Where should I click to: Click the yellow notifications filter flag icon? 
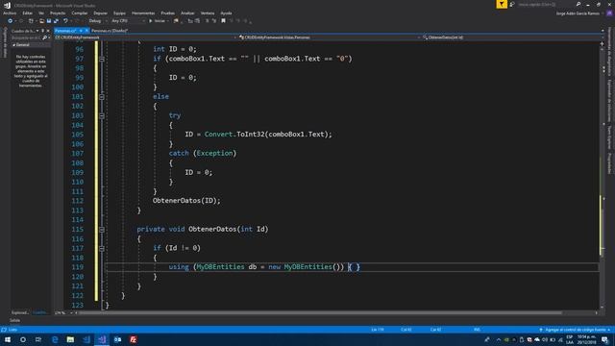point(502,4)
